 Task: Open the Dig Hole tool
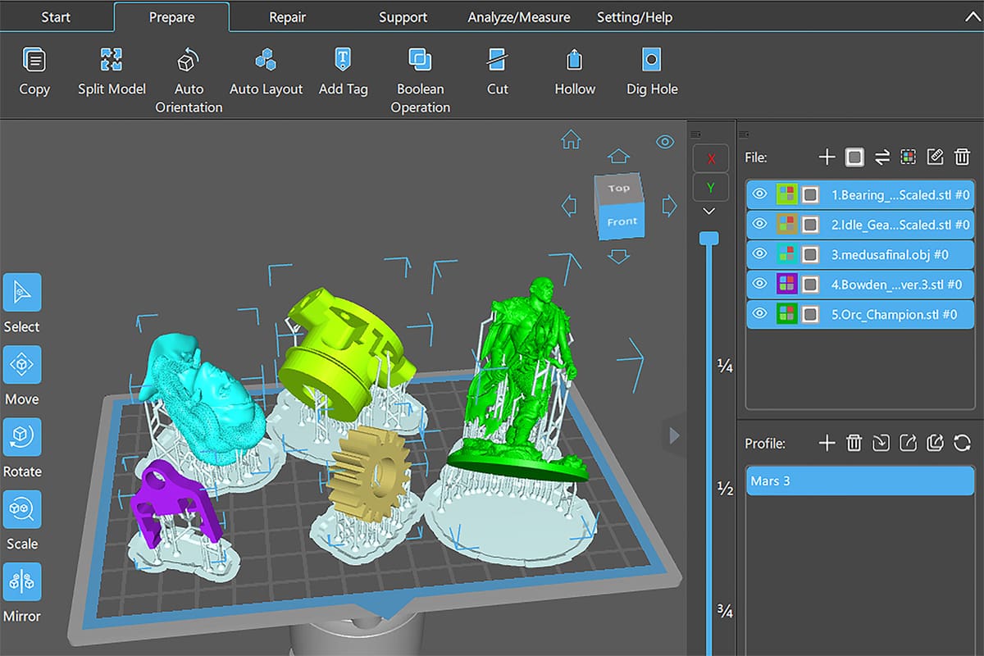tap(652, 61)
